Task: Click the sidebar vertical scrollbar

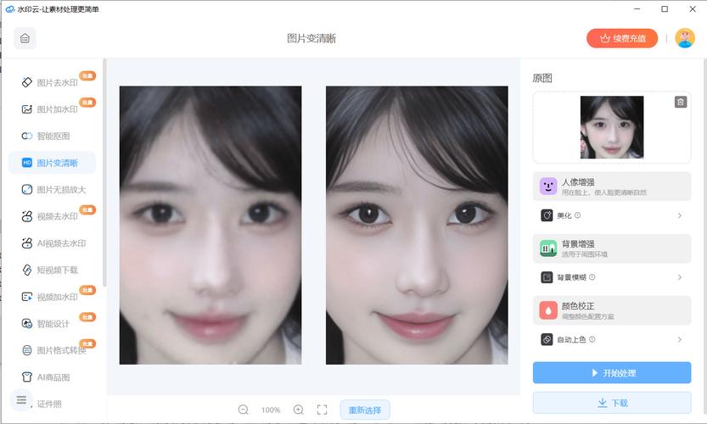Action: click(104, 170)
